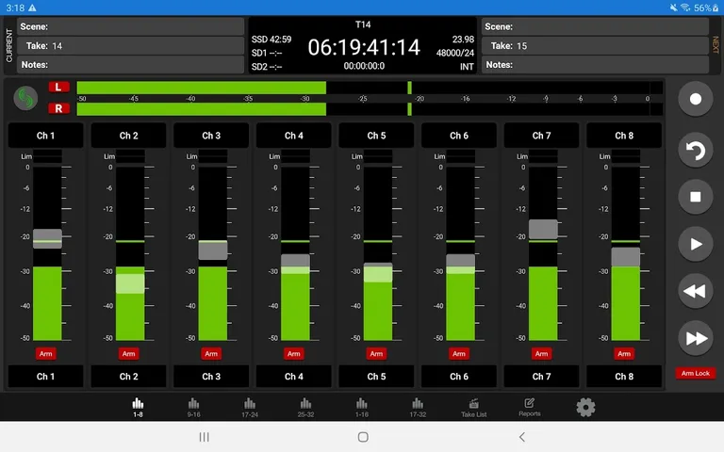Edit the next Take 15 field
The width and height of the screenshot is (724, 452).
click(x=595, y=45)
